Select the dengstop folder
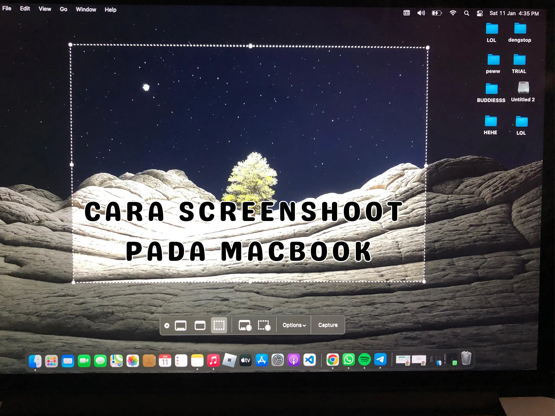555x416 pixels. (x=520, y=33)
